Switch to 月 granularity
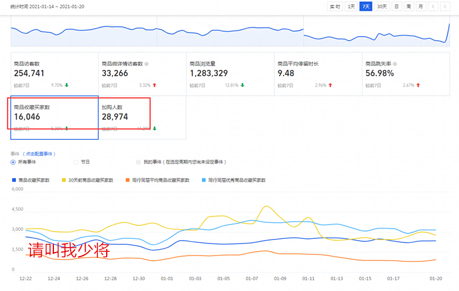Screen dimensions: 459x291 coord(421,6)
